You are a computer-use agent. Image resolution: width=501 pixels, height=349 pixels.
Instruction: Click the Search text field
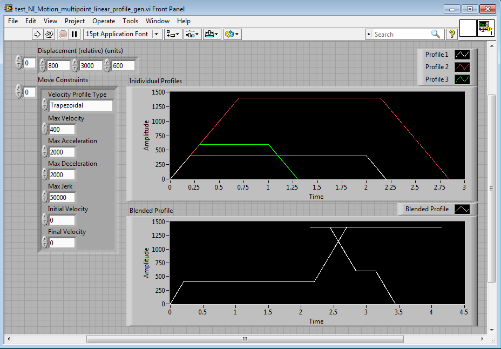pyautogui.click(x=401, y=34)
